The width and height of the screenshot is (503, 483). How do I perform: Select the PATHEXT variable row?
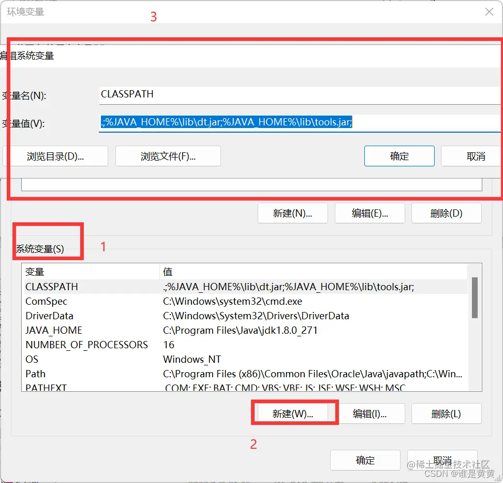[245, 387]
